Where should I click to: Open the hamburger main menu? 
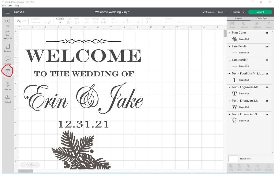point(7,12)
